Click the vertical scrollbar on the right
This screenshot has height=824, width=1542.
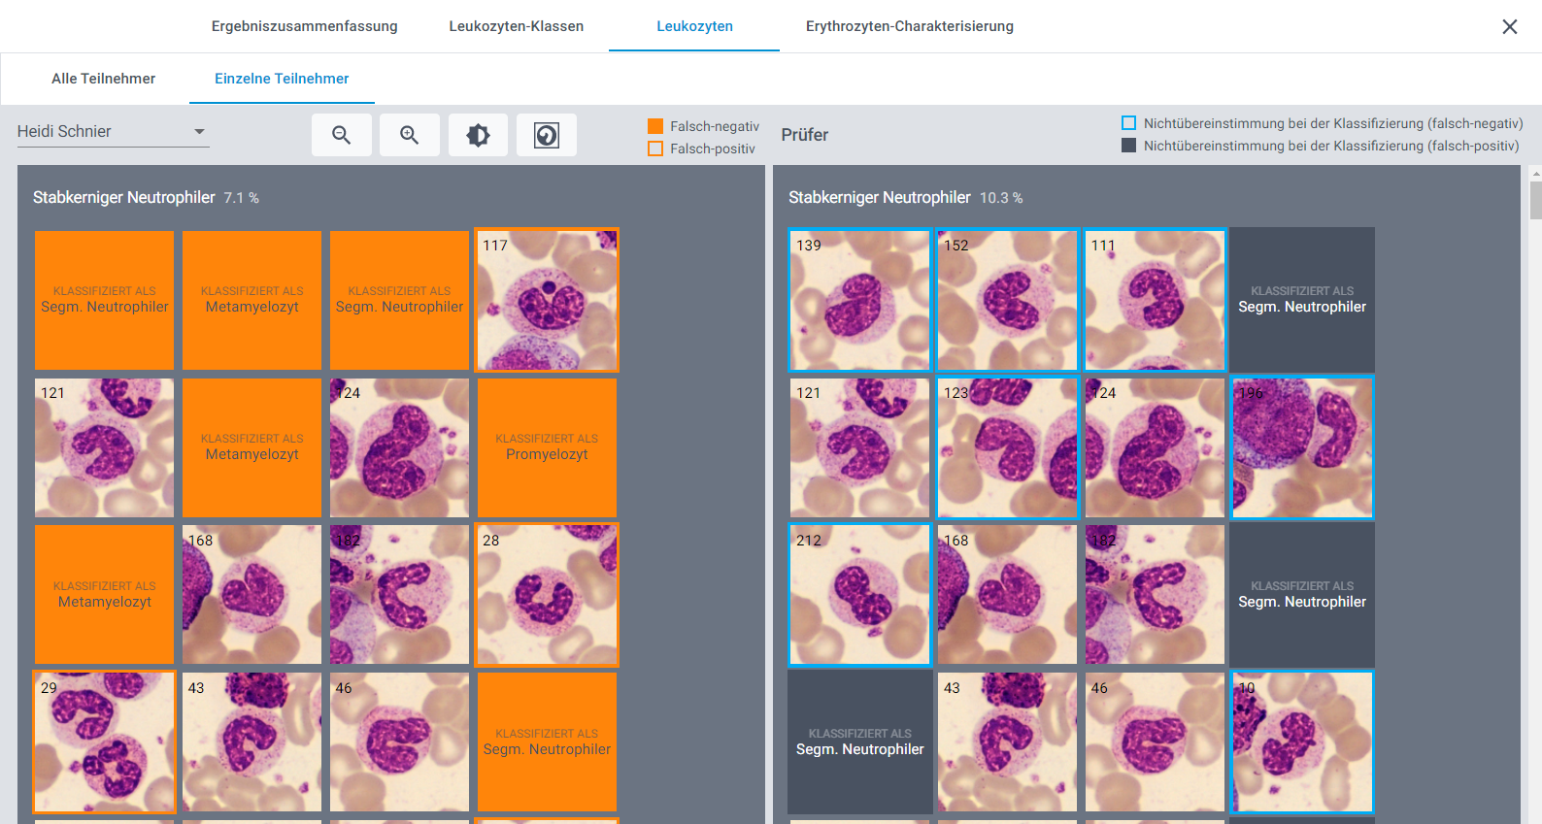[1534, 199]
